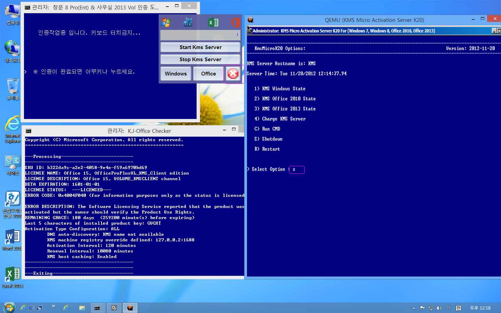The width and height of the screenshot is (501, 313).
Task: Click the Internet Explorer quick launch icon
Action: pos(24,308)
